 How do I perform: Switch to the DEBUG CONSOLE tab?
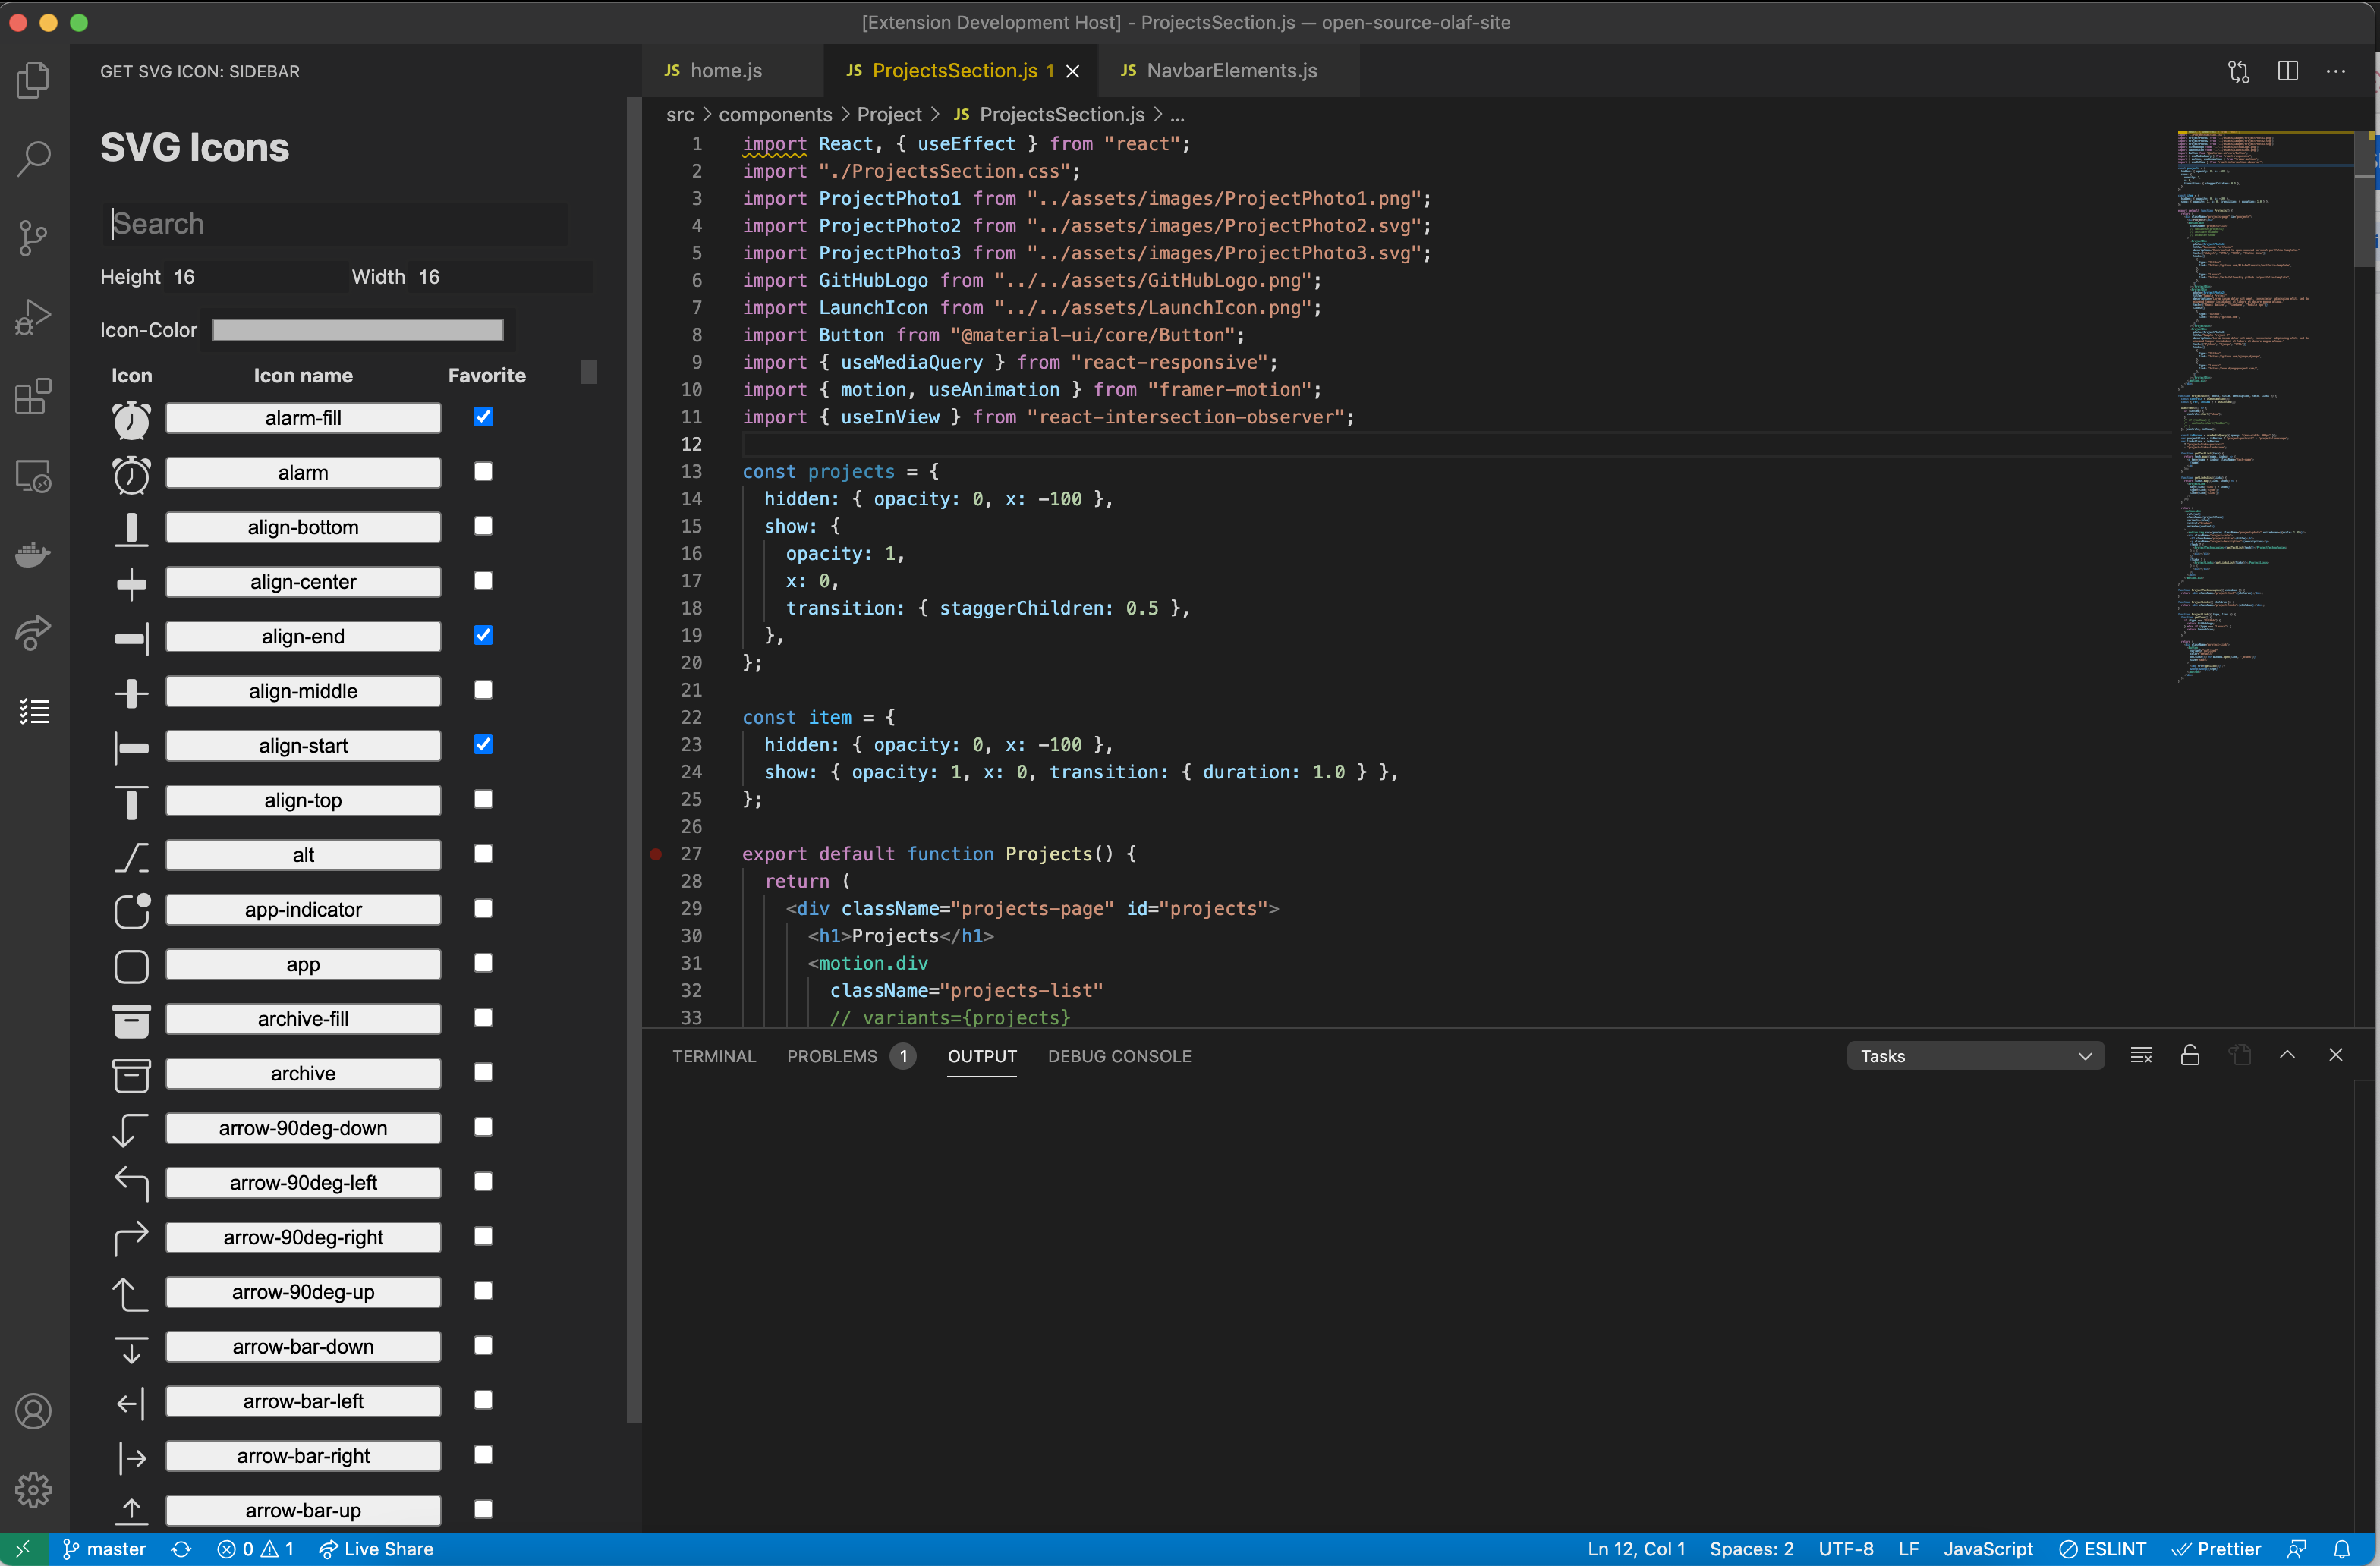(1119, 1056)
